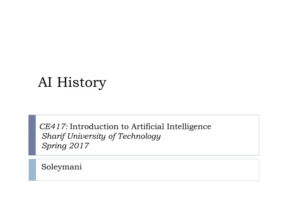The height and width of the screenshot is (216, 288).
Task: Click the letter "S" starting "Soleymani"
Action: tap(44, 167)
